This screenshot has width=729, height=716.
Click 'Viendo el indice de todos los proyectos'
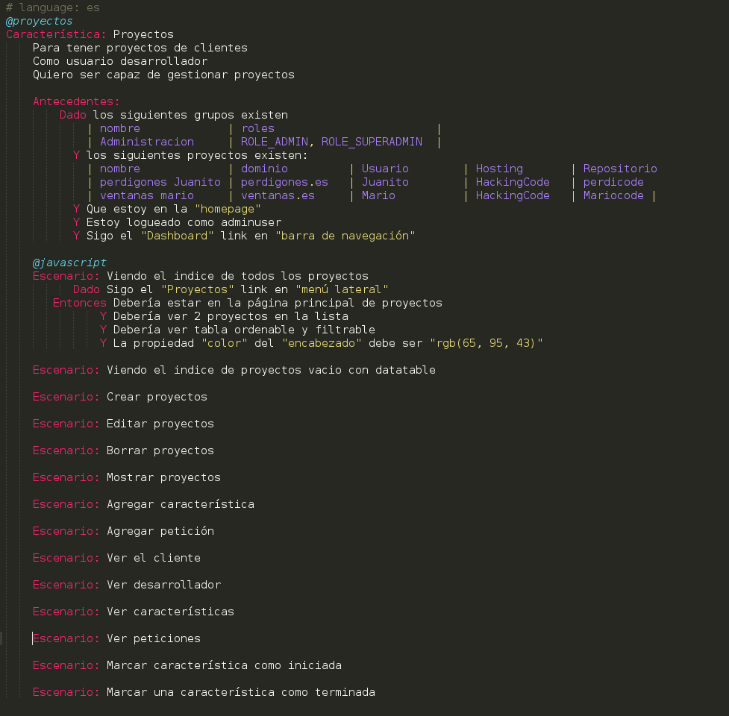point(237,277)
